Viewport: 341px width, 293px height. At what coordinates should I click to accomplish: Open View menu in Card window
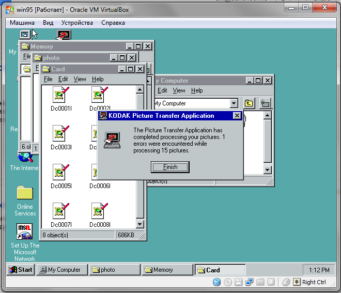pos(80,79)
